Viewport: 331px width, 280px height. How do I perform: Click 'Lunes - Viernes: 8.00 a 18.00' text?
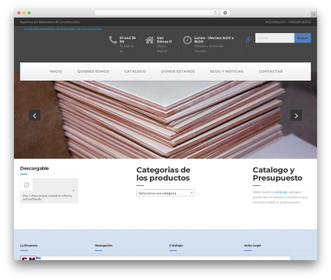pyautogui.click(x=214, y=40)
